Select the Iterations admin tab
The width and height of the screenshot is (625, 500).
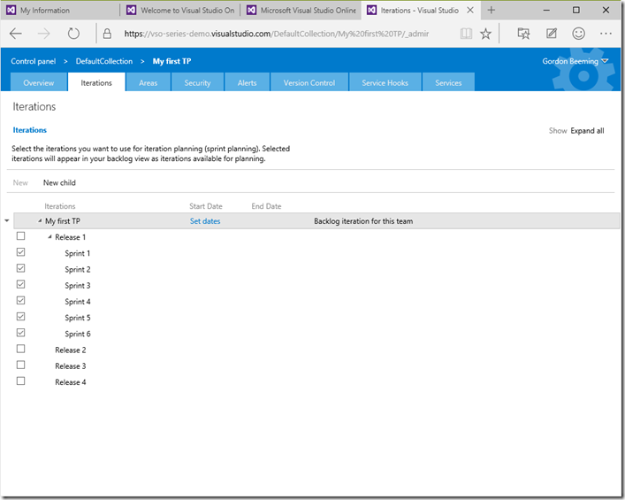[x=96, y=82]
